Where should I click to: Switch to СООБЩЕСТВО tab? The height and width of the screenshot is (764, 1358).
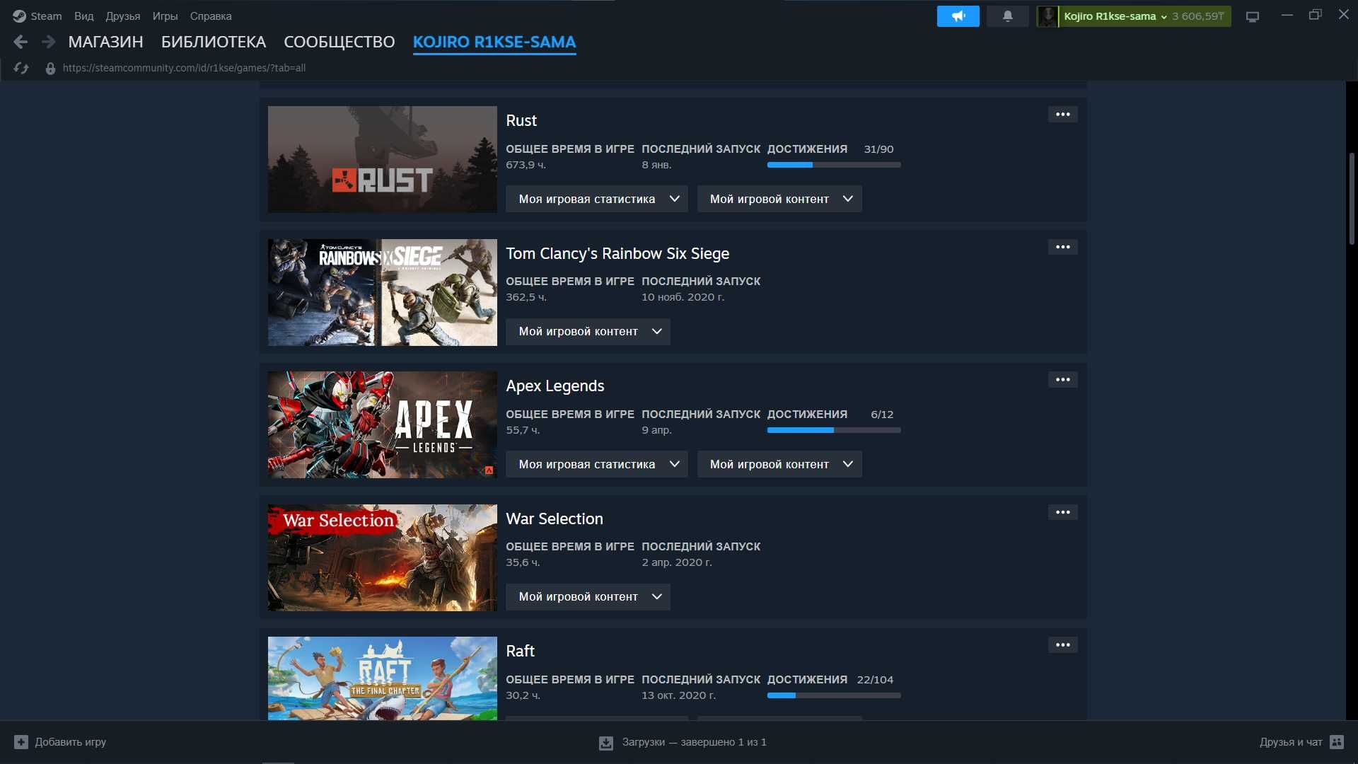pos(339,42)
